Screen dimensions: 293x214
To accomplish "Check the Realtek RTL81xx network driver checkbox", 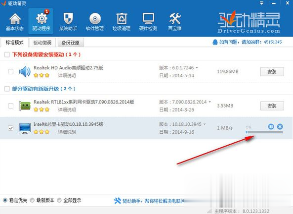I will (x=11, y=106).
